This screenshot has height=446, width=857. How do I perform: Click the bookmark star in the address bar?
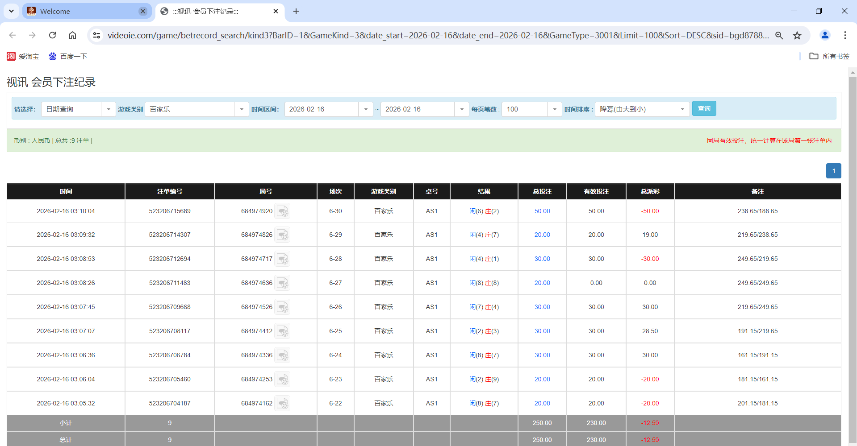(x=797, y=35)
